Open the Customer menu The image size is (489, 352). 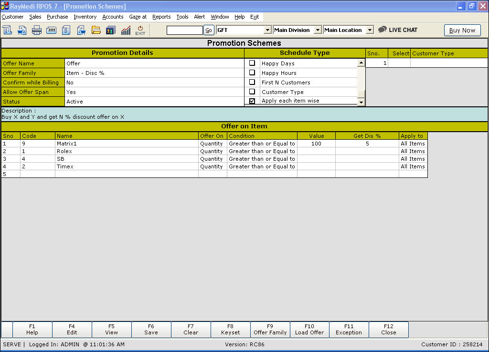[12, 17]
